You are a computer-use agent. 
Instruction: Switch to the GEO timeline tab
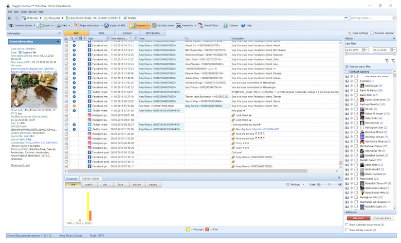(x=152, y=33)
